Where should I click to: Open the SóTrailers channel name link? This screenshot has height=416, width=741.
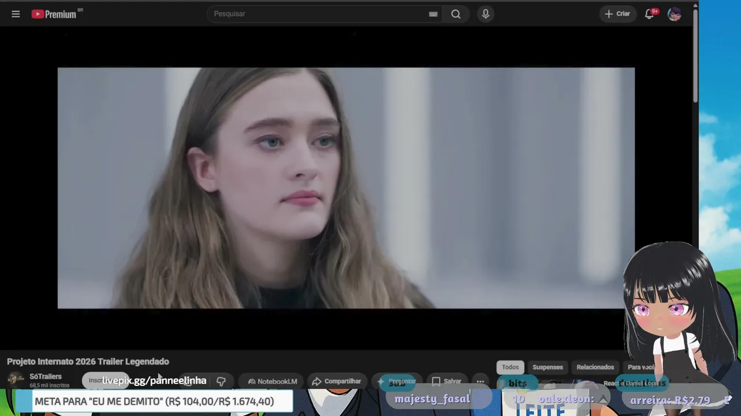pyautogui.click(x=45, y=377)
